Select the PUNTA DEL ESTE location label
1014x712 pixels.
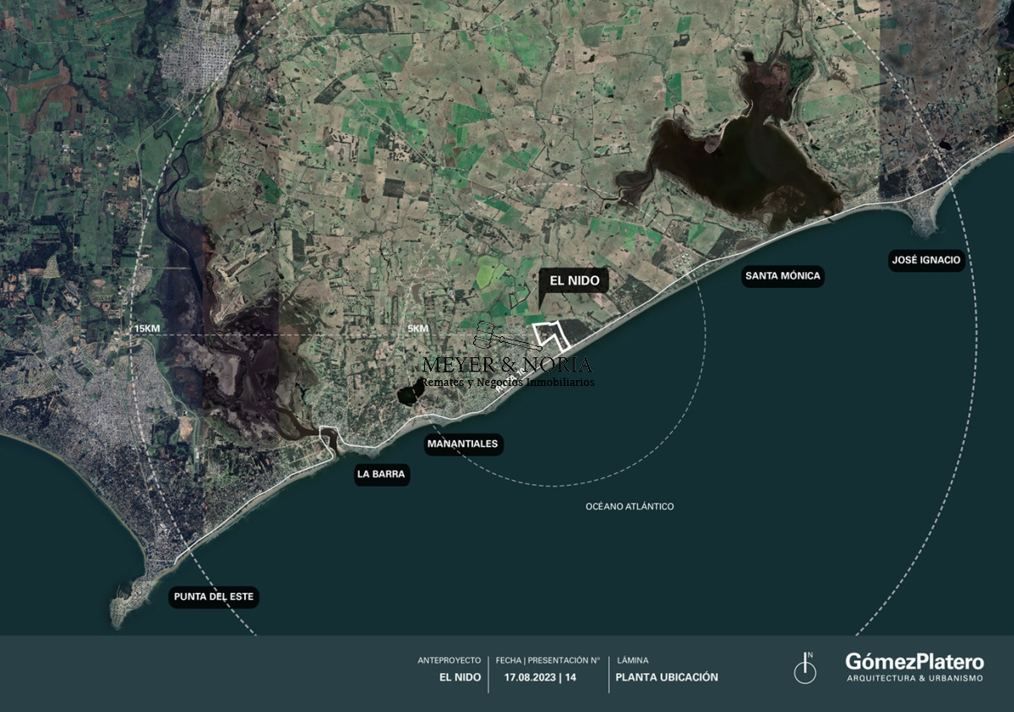[x=214, y=597]
